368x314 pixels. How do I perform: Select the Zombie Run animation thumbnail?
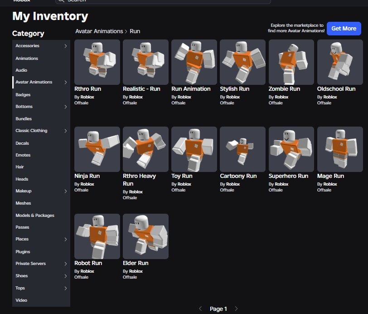(x=291, y=62)
